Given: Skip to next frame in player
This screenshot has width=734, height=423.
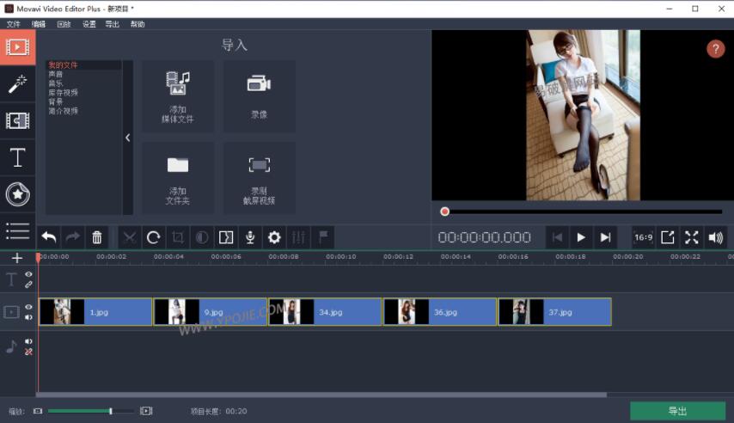Looking at the screenshot, I should click(605, 237).
